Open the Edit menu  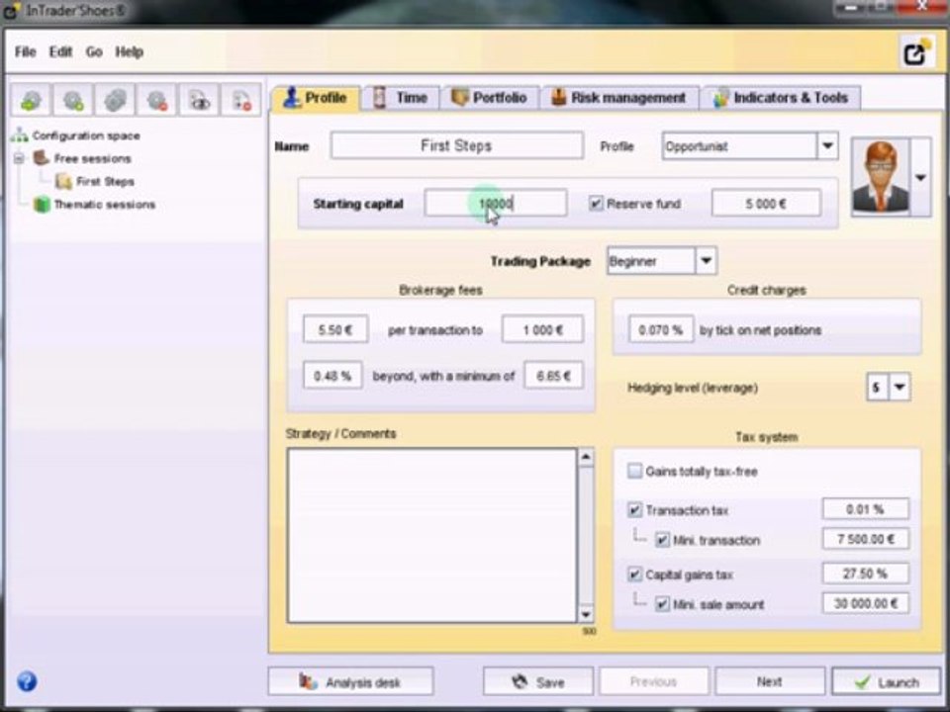point(60,52)
